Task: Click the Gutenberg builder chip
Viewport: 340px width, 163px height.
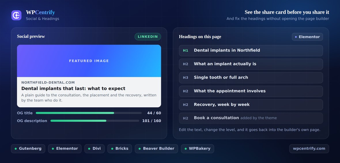Action: click(x=28, y=149)
